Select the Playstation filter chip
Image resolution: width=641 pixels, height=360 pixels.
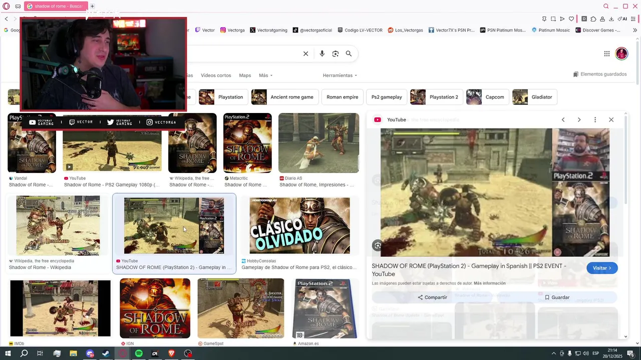pos(223,97)
